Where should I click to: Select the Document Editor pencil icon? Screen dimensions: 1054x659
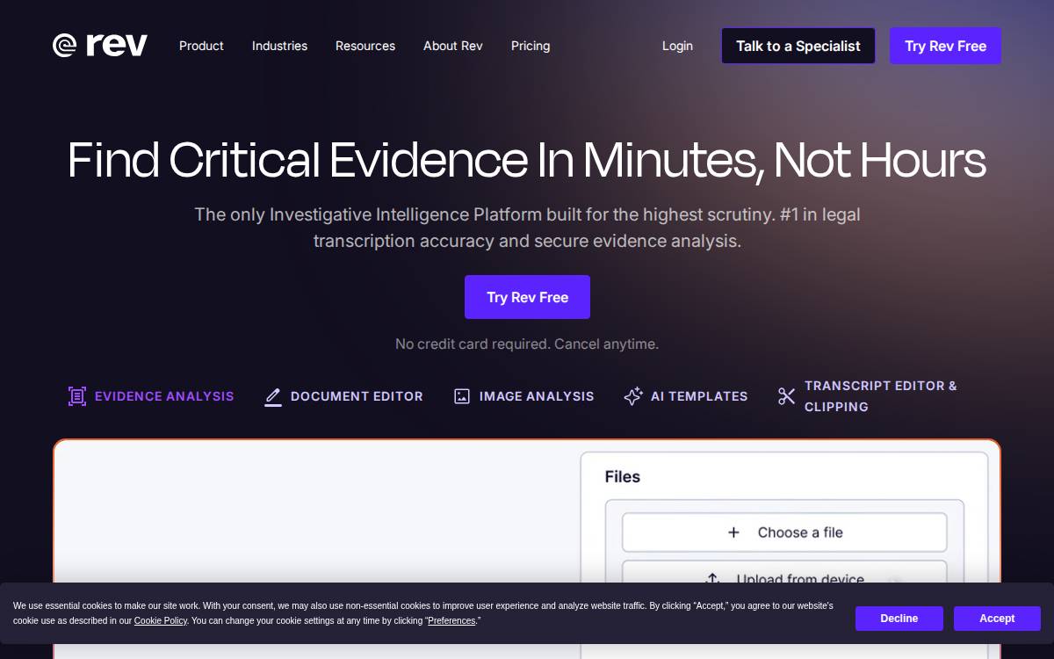273,396
